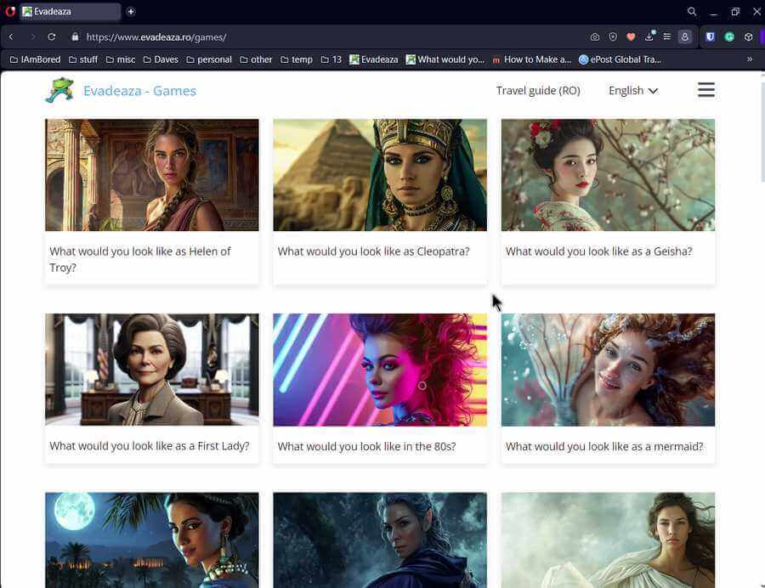Screen dimensions: 765x588
Task: Reload the page with refresh icon
Action: (52, 37)
